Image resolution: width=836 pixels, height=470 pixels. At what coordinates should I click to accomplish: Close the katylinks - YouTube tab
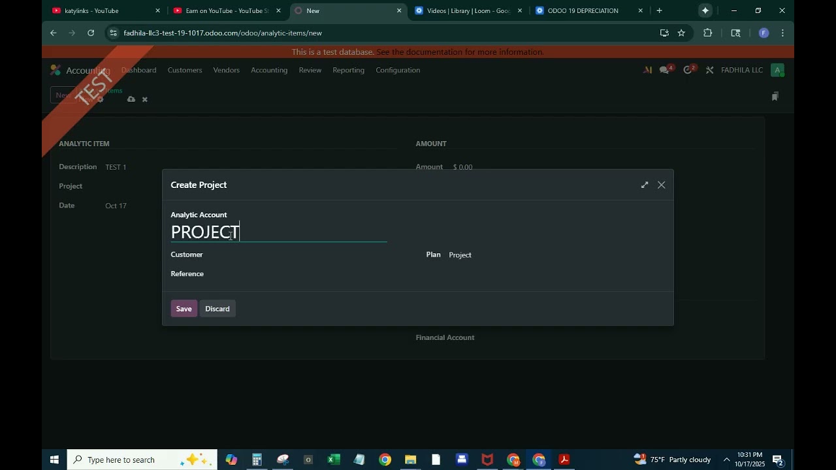pos(157,10)
